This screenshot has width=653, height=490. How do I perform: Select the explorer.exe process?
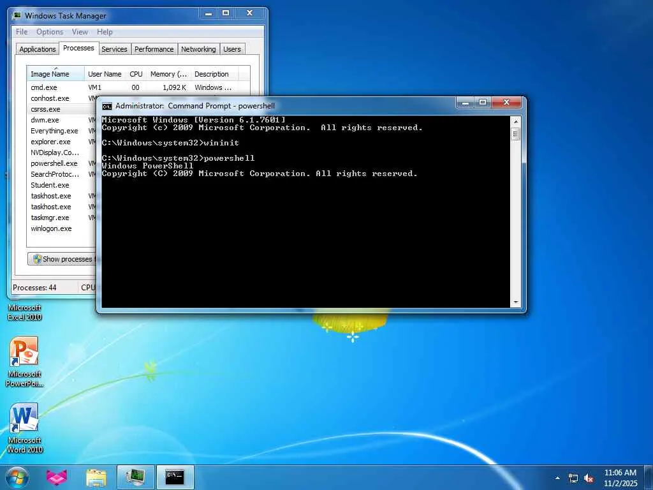(x=50, y=142)
